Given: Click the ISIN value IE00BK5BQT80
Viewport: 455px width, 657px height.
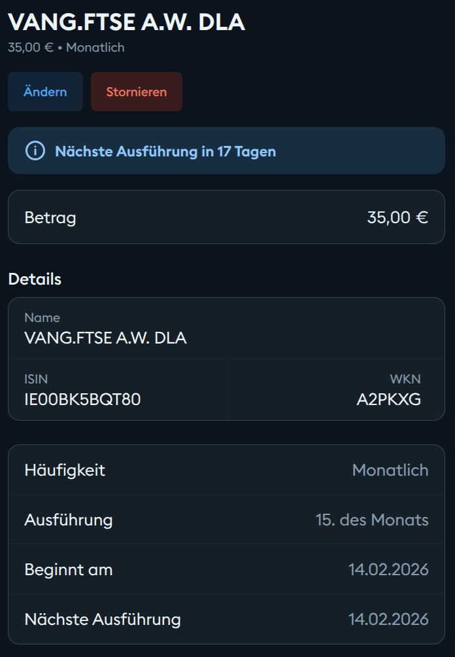Looking at the screenshot, I should [x=82, y=399].
